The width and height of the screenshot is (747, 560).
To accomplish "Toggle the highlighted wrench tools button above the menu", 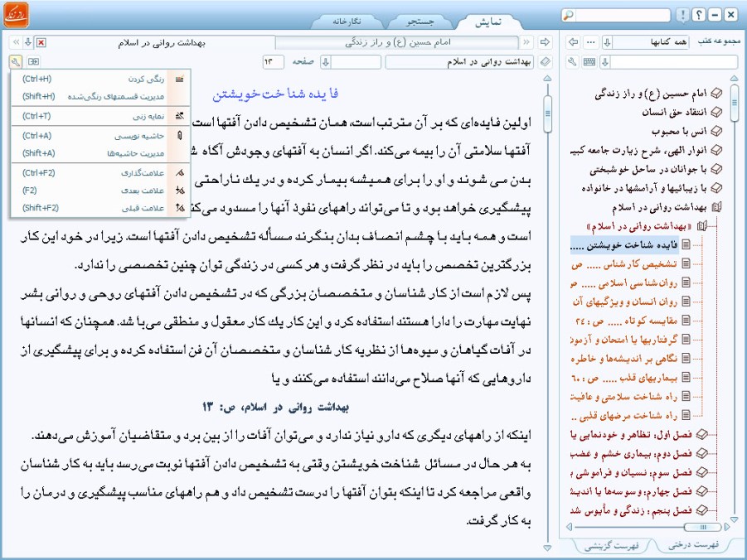I will click(15, 61).
